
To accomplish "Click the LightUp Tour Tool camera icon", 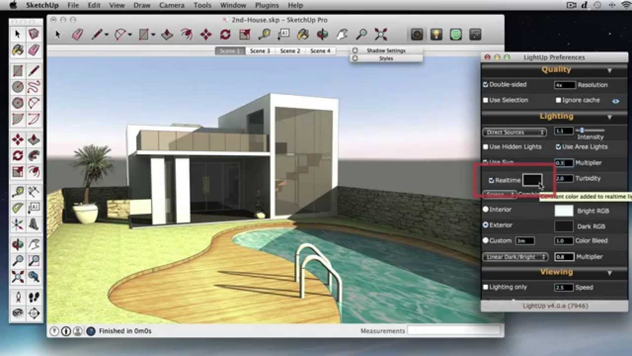I will coord(417,34).
